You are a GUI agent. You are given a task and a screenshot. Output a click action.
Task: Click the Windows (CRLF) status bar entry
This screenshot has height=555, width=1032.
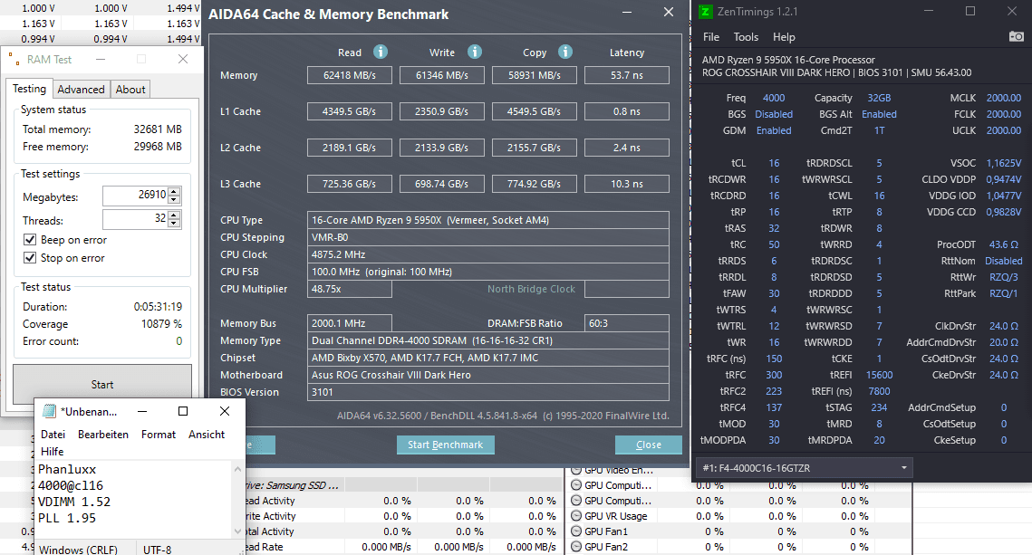pos(78,549)
